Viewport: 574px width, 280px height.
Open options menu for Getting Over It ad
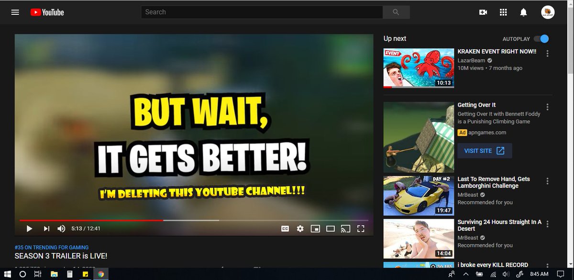click(x=547, y=107)
